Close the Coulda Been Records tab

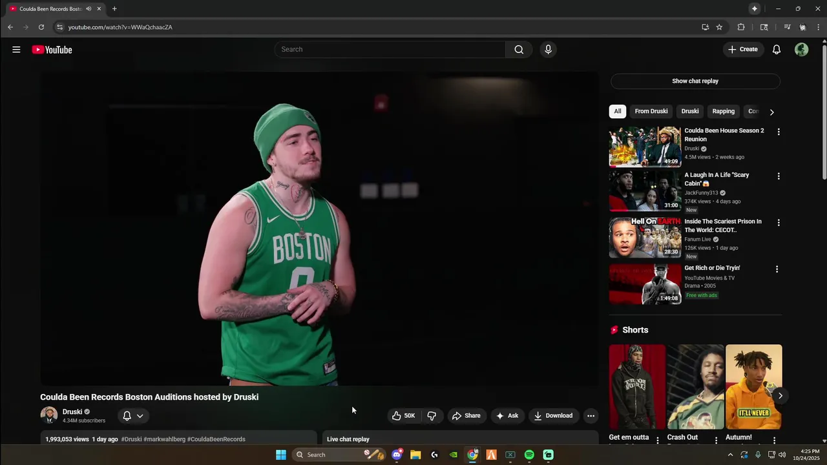click(x=99, y=9)
